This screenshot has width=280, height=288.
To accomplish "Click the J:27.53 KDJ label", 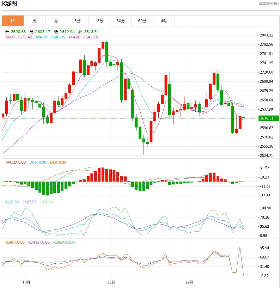I will [x=46, y=202].
